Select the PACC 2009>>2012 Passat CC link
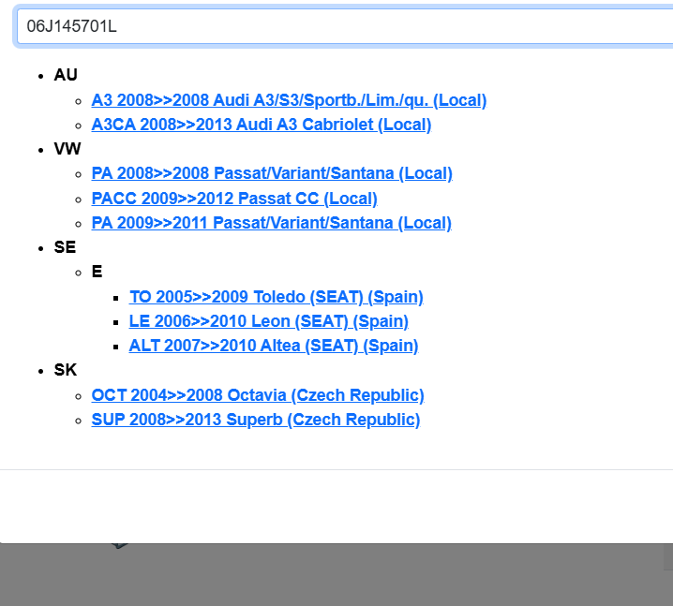 [234, 199]
